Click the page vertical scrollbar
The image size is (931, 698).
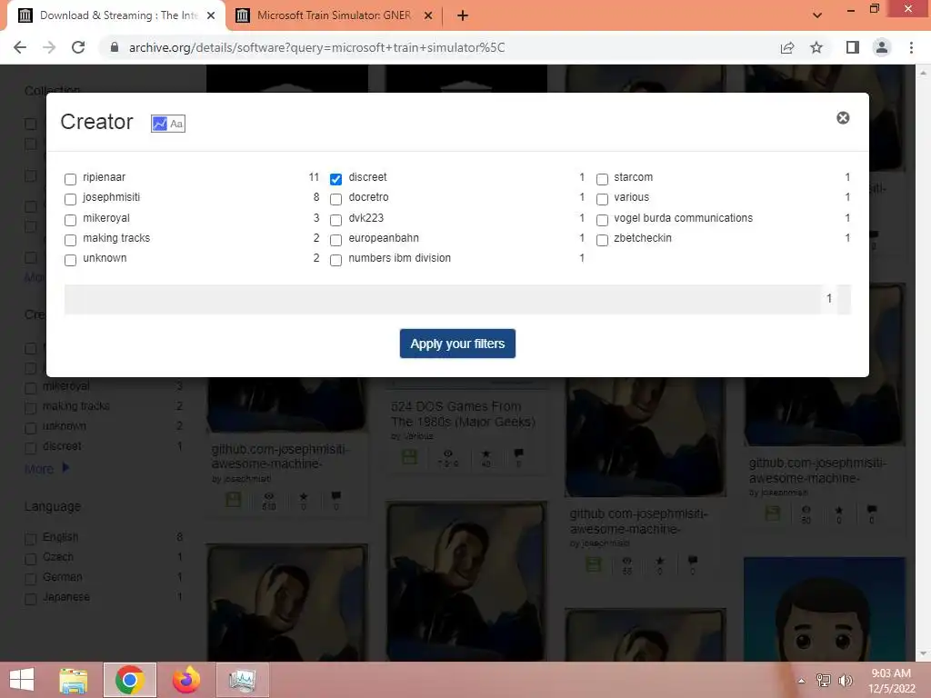923,363
